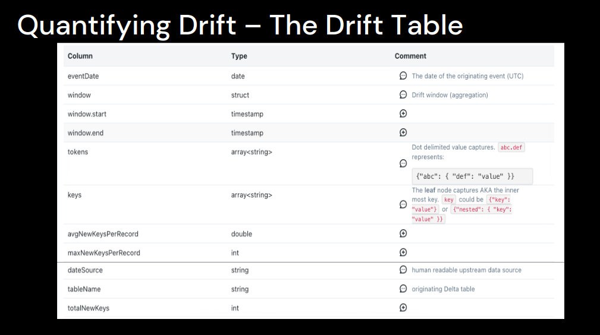600x335 pixels.
Task: Add a comment to the totalNewKeys row
Action: tap(403, 308)
